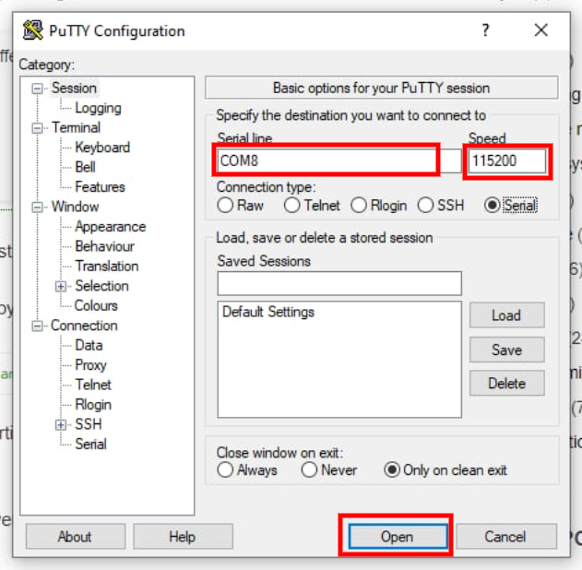This screenshot has height=570, width=582.
Task: Choose SSH as connection type
Action: [426, 206]
